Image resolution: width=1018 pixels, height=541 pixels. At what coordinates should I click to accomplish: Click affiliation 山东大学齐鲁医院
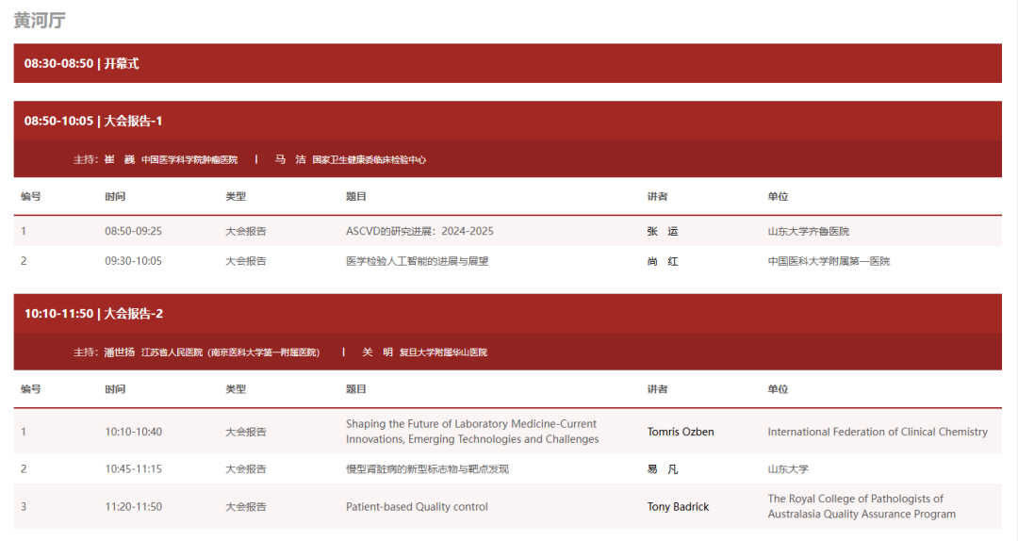point(809,231)
